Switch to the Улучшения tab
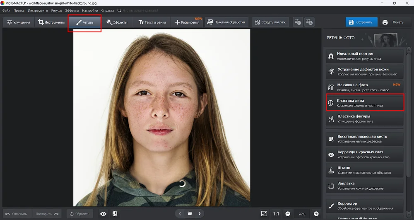 tap(19, 22)
